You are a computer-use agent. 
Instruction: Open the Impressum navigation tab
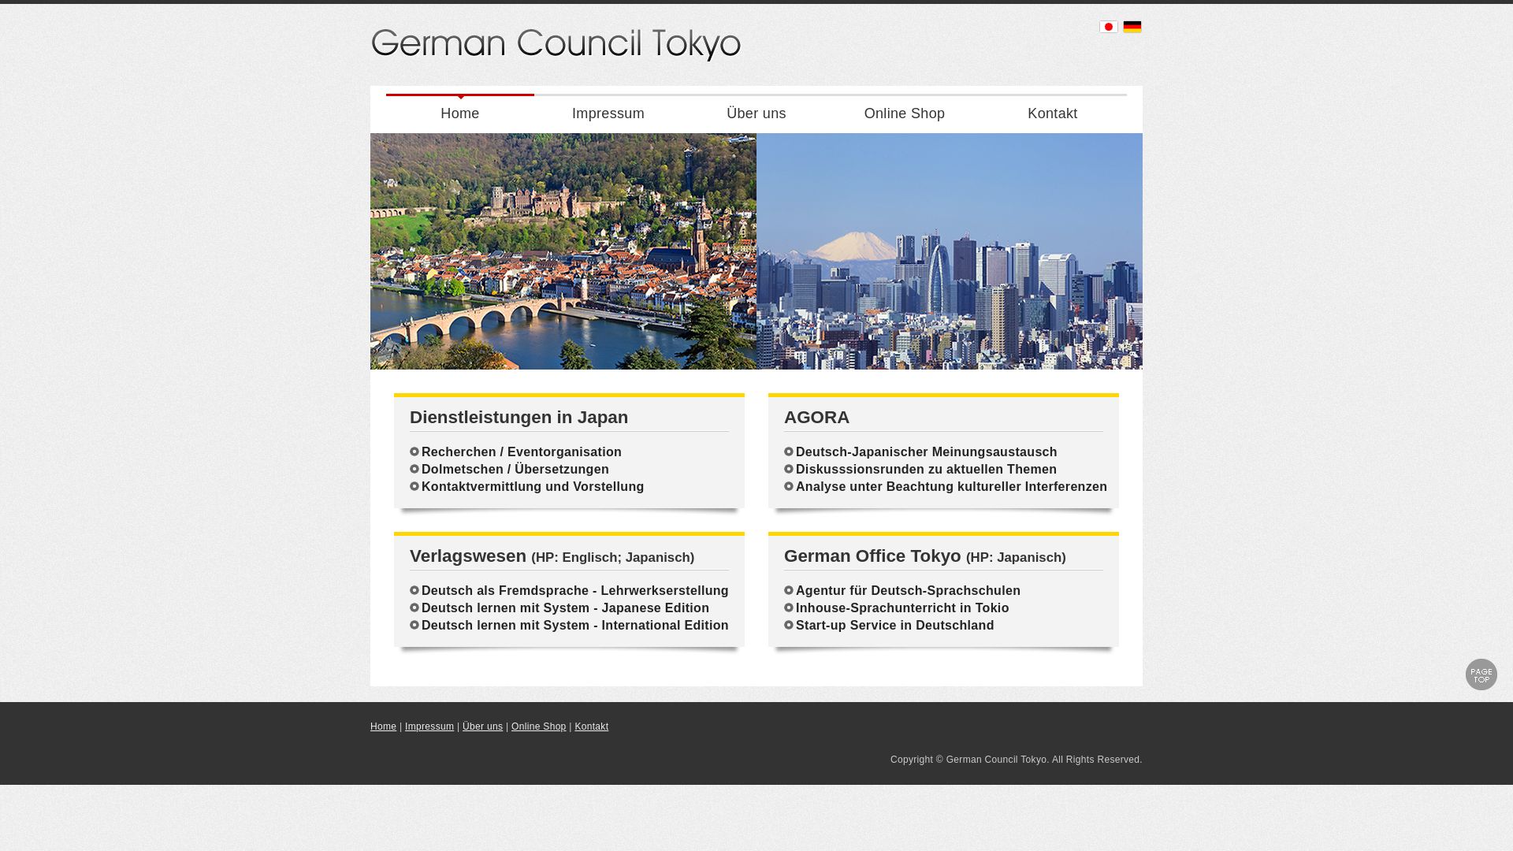(x=608, y=113)
